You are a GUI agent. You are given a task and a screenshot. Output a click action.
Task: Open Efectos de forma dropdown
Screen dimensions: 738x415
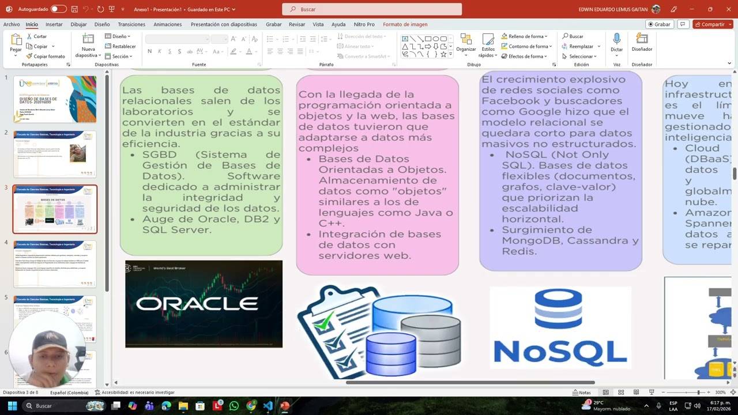(x=525, y=56)
